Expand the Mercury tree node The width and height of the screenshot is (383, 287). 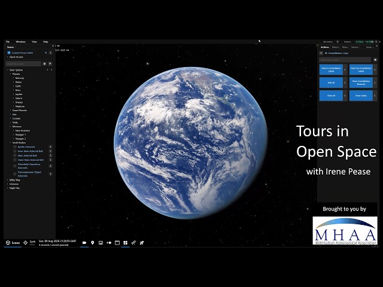tap(13, 78)
